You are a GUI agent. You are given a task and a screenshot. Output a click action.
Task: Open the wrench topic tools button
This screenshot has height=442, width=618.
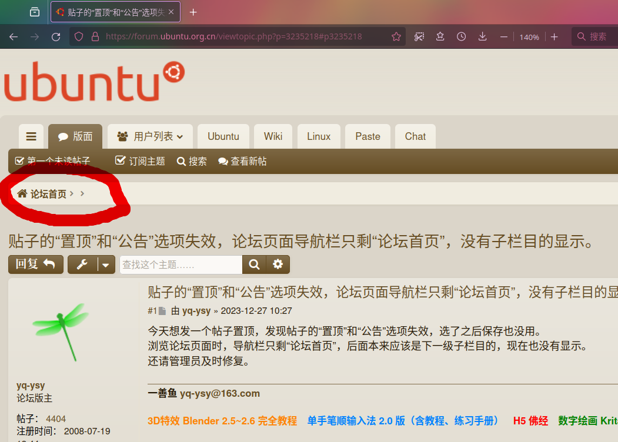(x=82, y=264)
